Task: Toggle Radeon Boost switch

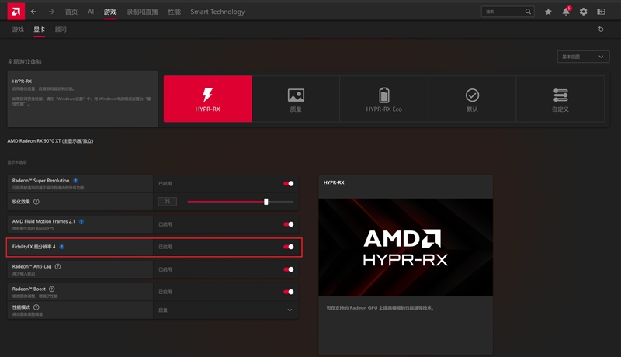Action: click(x=289, y=292)
